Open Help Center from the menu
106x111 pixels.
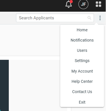pyautogui.click(x=82, y=81)
